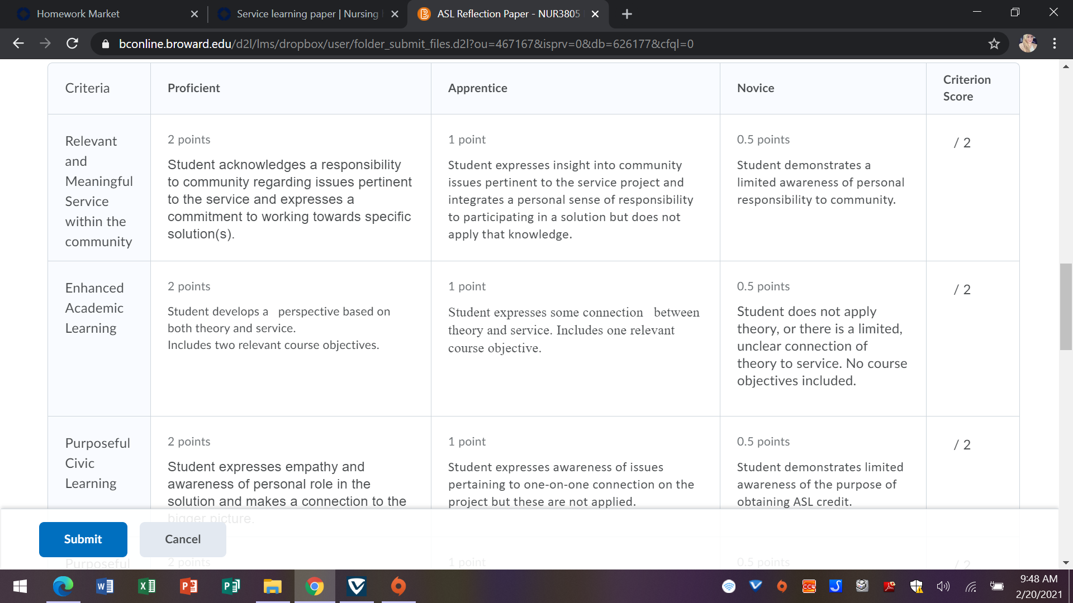Image resolution: width=1073 pixels, height=603 pixels.
Task: Open a new browser tab
Action: click(627, 14)
